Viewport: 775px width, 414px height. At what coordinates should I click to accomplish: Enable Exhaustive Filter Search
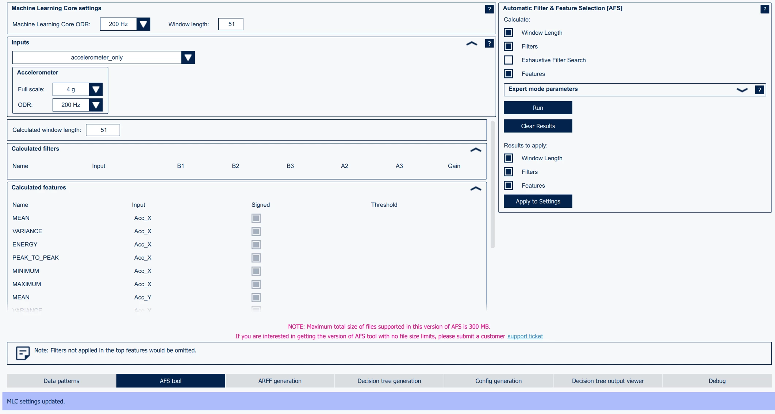pyautogui.click(x=508, y=60)
